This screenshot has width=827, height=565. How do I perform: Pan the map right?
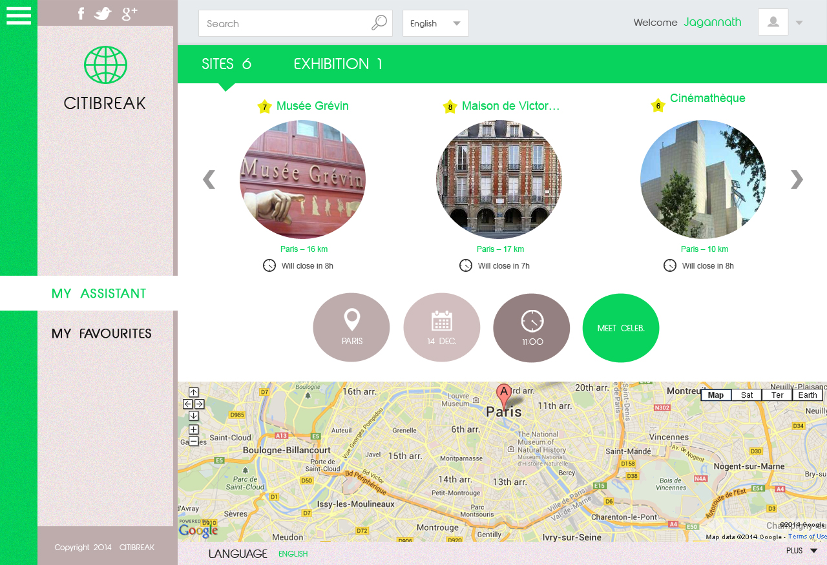tap(199, 404)
